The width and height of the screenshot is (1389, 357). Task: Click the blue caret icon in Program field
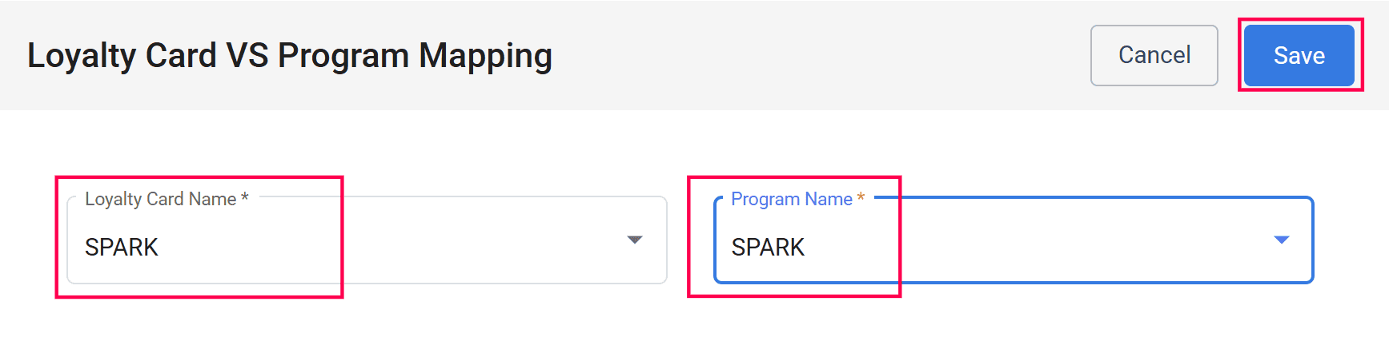click(x=1281, y=240)
